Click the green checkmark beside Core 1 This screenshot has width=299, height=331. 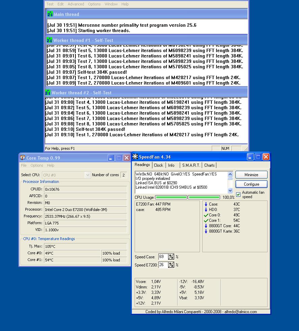(206, 220)
